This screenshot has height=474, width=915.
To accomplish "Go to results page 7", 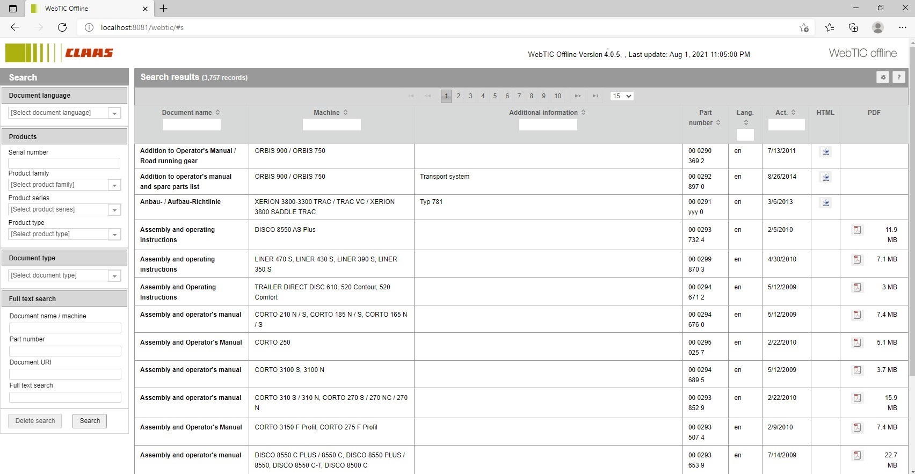I will (519, 96).
